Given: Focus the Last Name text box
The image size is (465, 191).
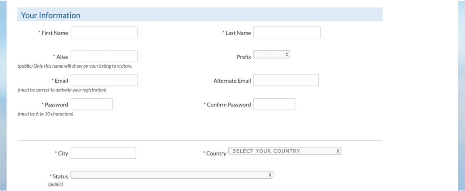Looking at the screenshot, I should [x=287, y=33].
